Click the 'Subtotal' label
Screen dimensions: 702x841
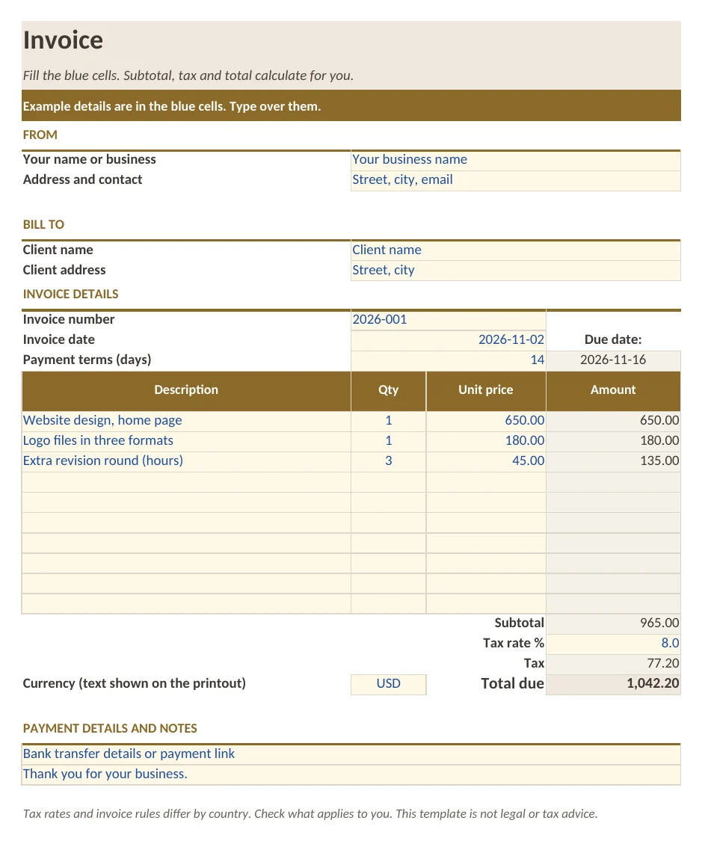[519, 623]
